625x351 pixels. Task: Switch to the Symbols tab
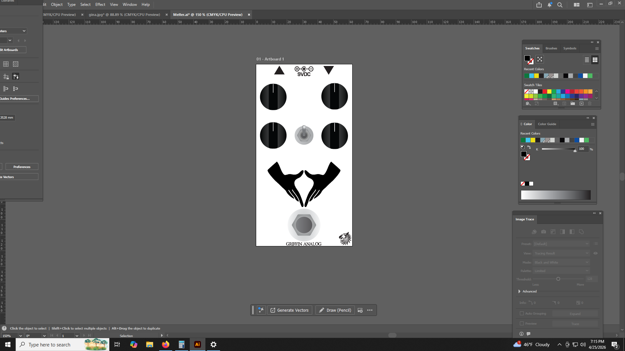tap(570, 48)
